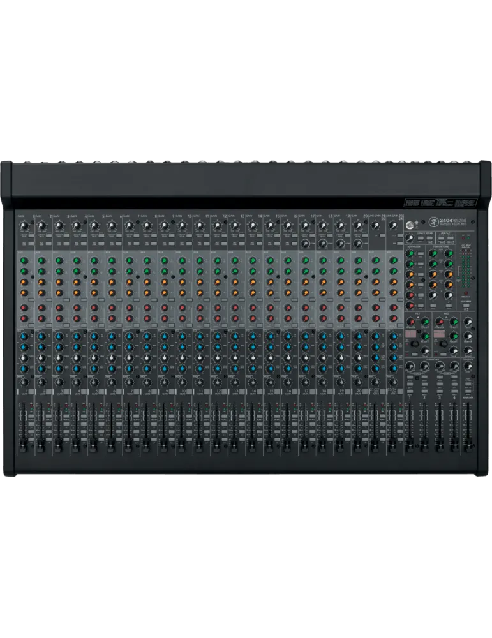The image size is (492, 638).
Task: Click the channel 1 gain knob
Action: point(24,225)
